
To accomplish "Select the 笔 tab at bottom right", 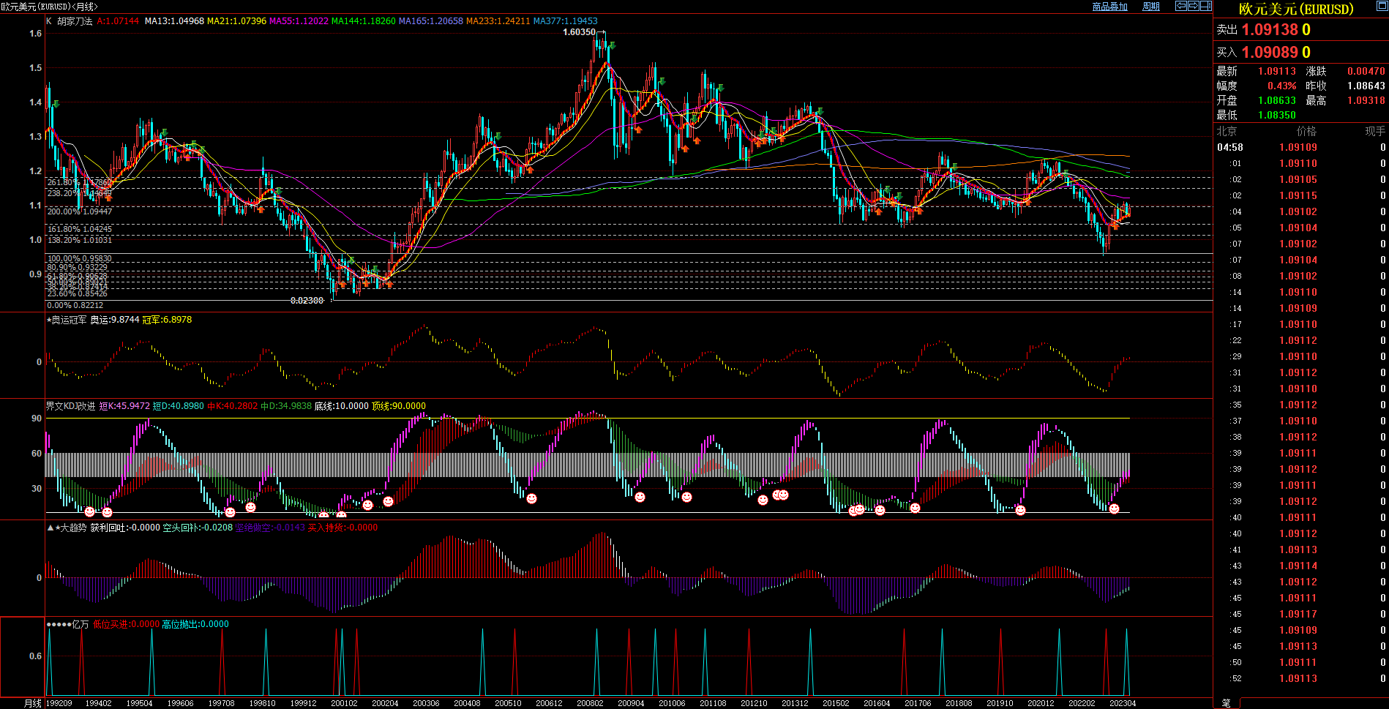I will (x=1226, y=703).
